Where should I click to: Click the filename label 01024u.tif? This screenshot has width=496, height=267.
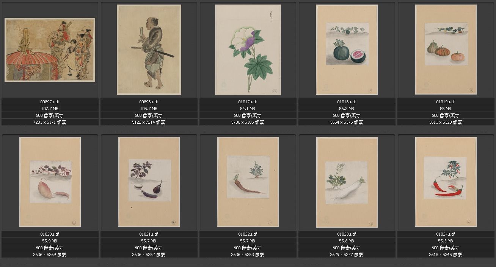(x=446, y=234)
